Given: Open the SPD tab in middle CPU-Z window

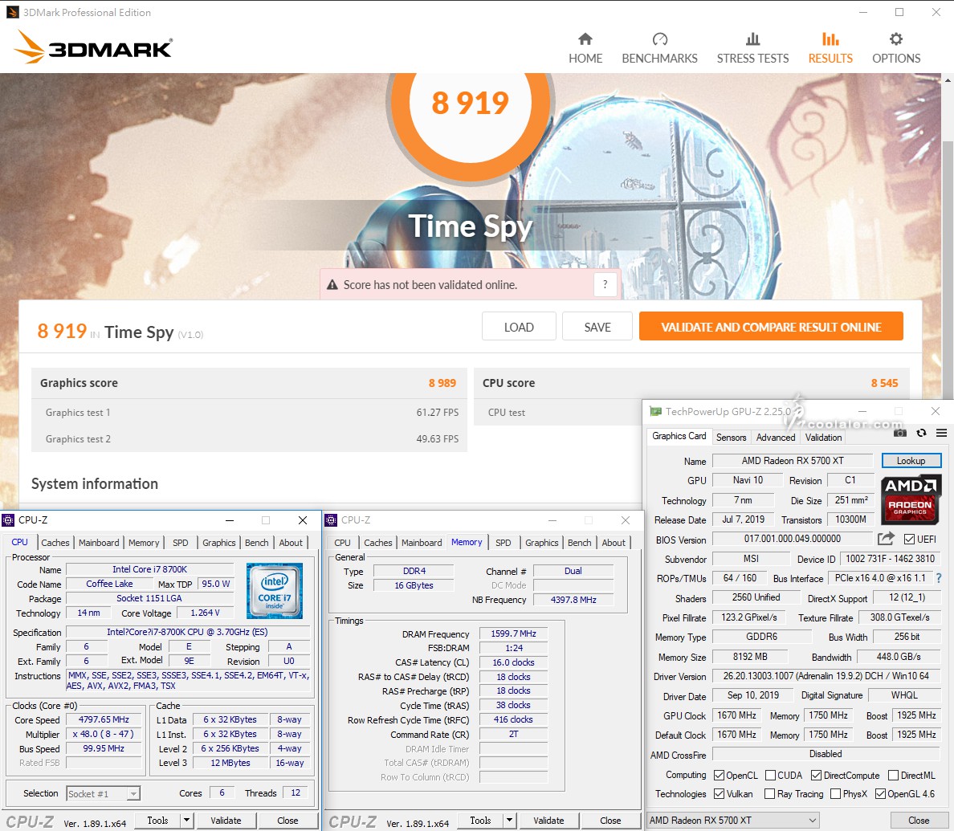Looking at the screenshot, I should click(x=503, y=543).
